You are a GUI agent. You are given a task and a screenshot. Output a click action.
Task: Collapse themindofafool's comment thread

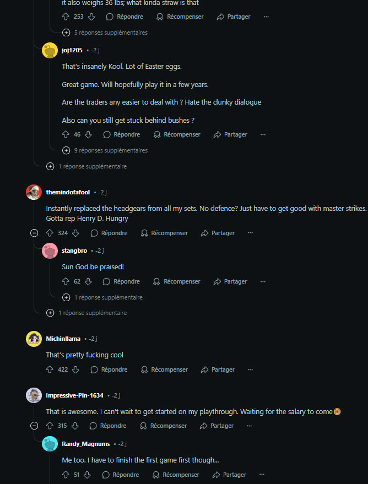34,233
